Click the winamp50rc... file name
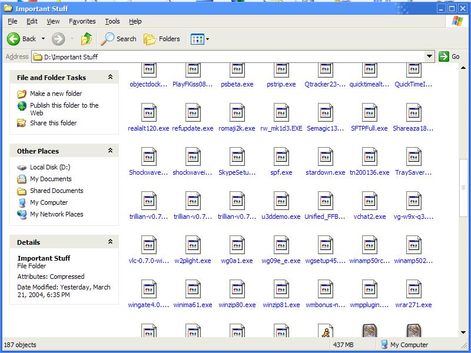The width and height of the screenshot is (471, 353). click(370, 261)
